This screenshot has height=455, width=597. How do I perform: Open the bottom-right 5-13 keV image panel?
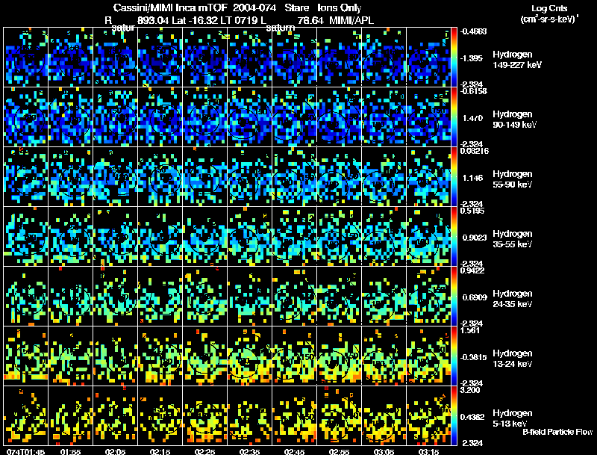pyautogui.click(x=428, y=415)
